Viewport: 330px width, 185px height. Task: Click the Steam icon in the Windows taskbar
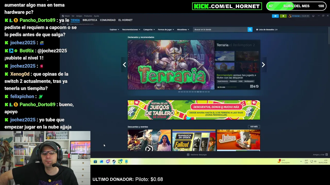114,162
